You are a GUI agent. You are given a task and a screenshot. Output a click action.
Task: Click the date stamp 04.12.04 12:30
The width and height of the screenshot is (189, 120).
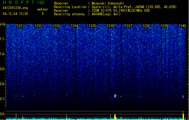click(x=15, y=14)
